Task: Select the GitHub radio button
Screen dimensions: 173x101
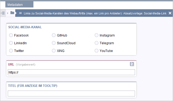Action: point(54,35)
